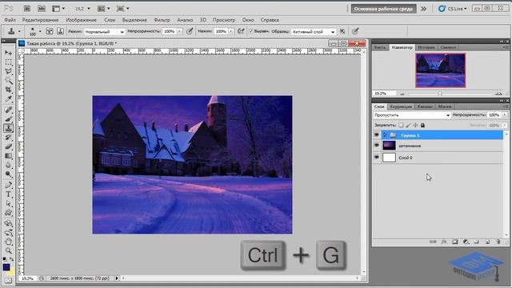Select the Eraser tool
This screenshot has height=288, width=512.
(9, 146)
